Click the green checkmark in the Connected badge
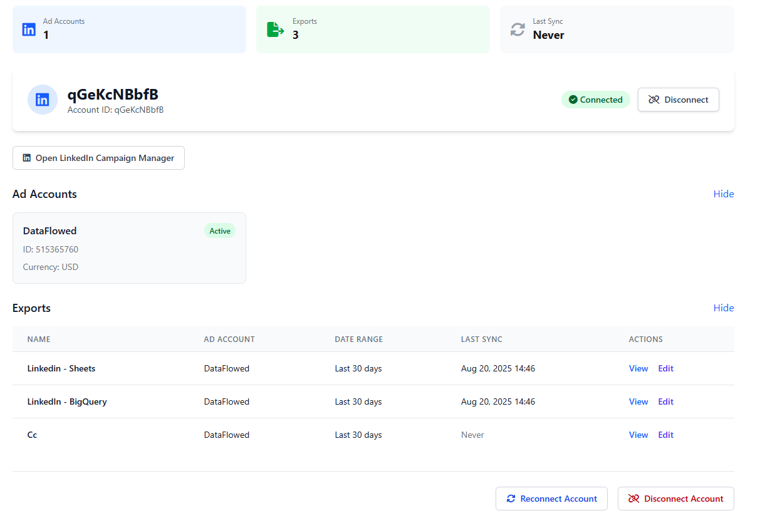 tap(573, 99)
